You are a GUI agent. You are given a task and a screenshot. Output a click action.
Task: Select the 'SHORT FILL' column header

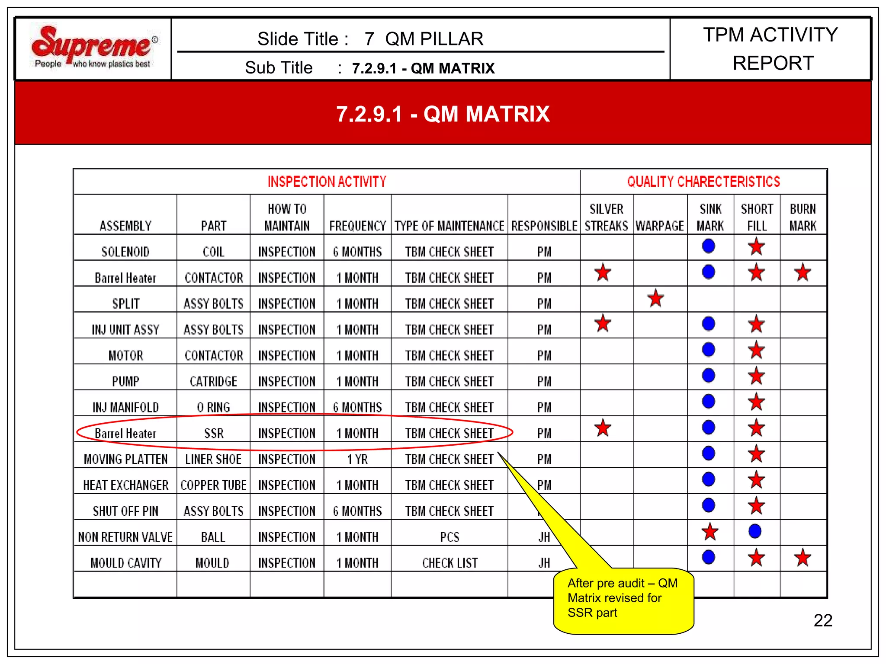point(757,217)
